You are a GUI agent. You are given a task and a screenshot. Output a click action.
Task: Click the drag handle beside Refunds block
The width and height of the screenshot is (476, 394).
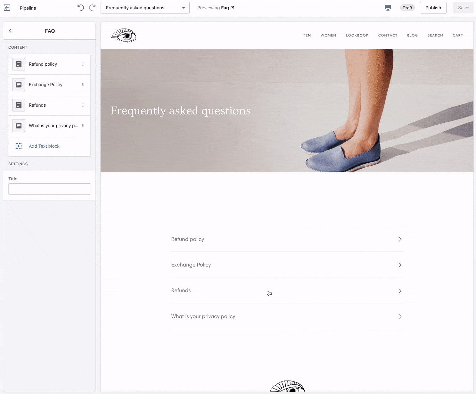click(83, 105)
